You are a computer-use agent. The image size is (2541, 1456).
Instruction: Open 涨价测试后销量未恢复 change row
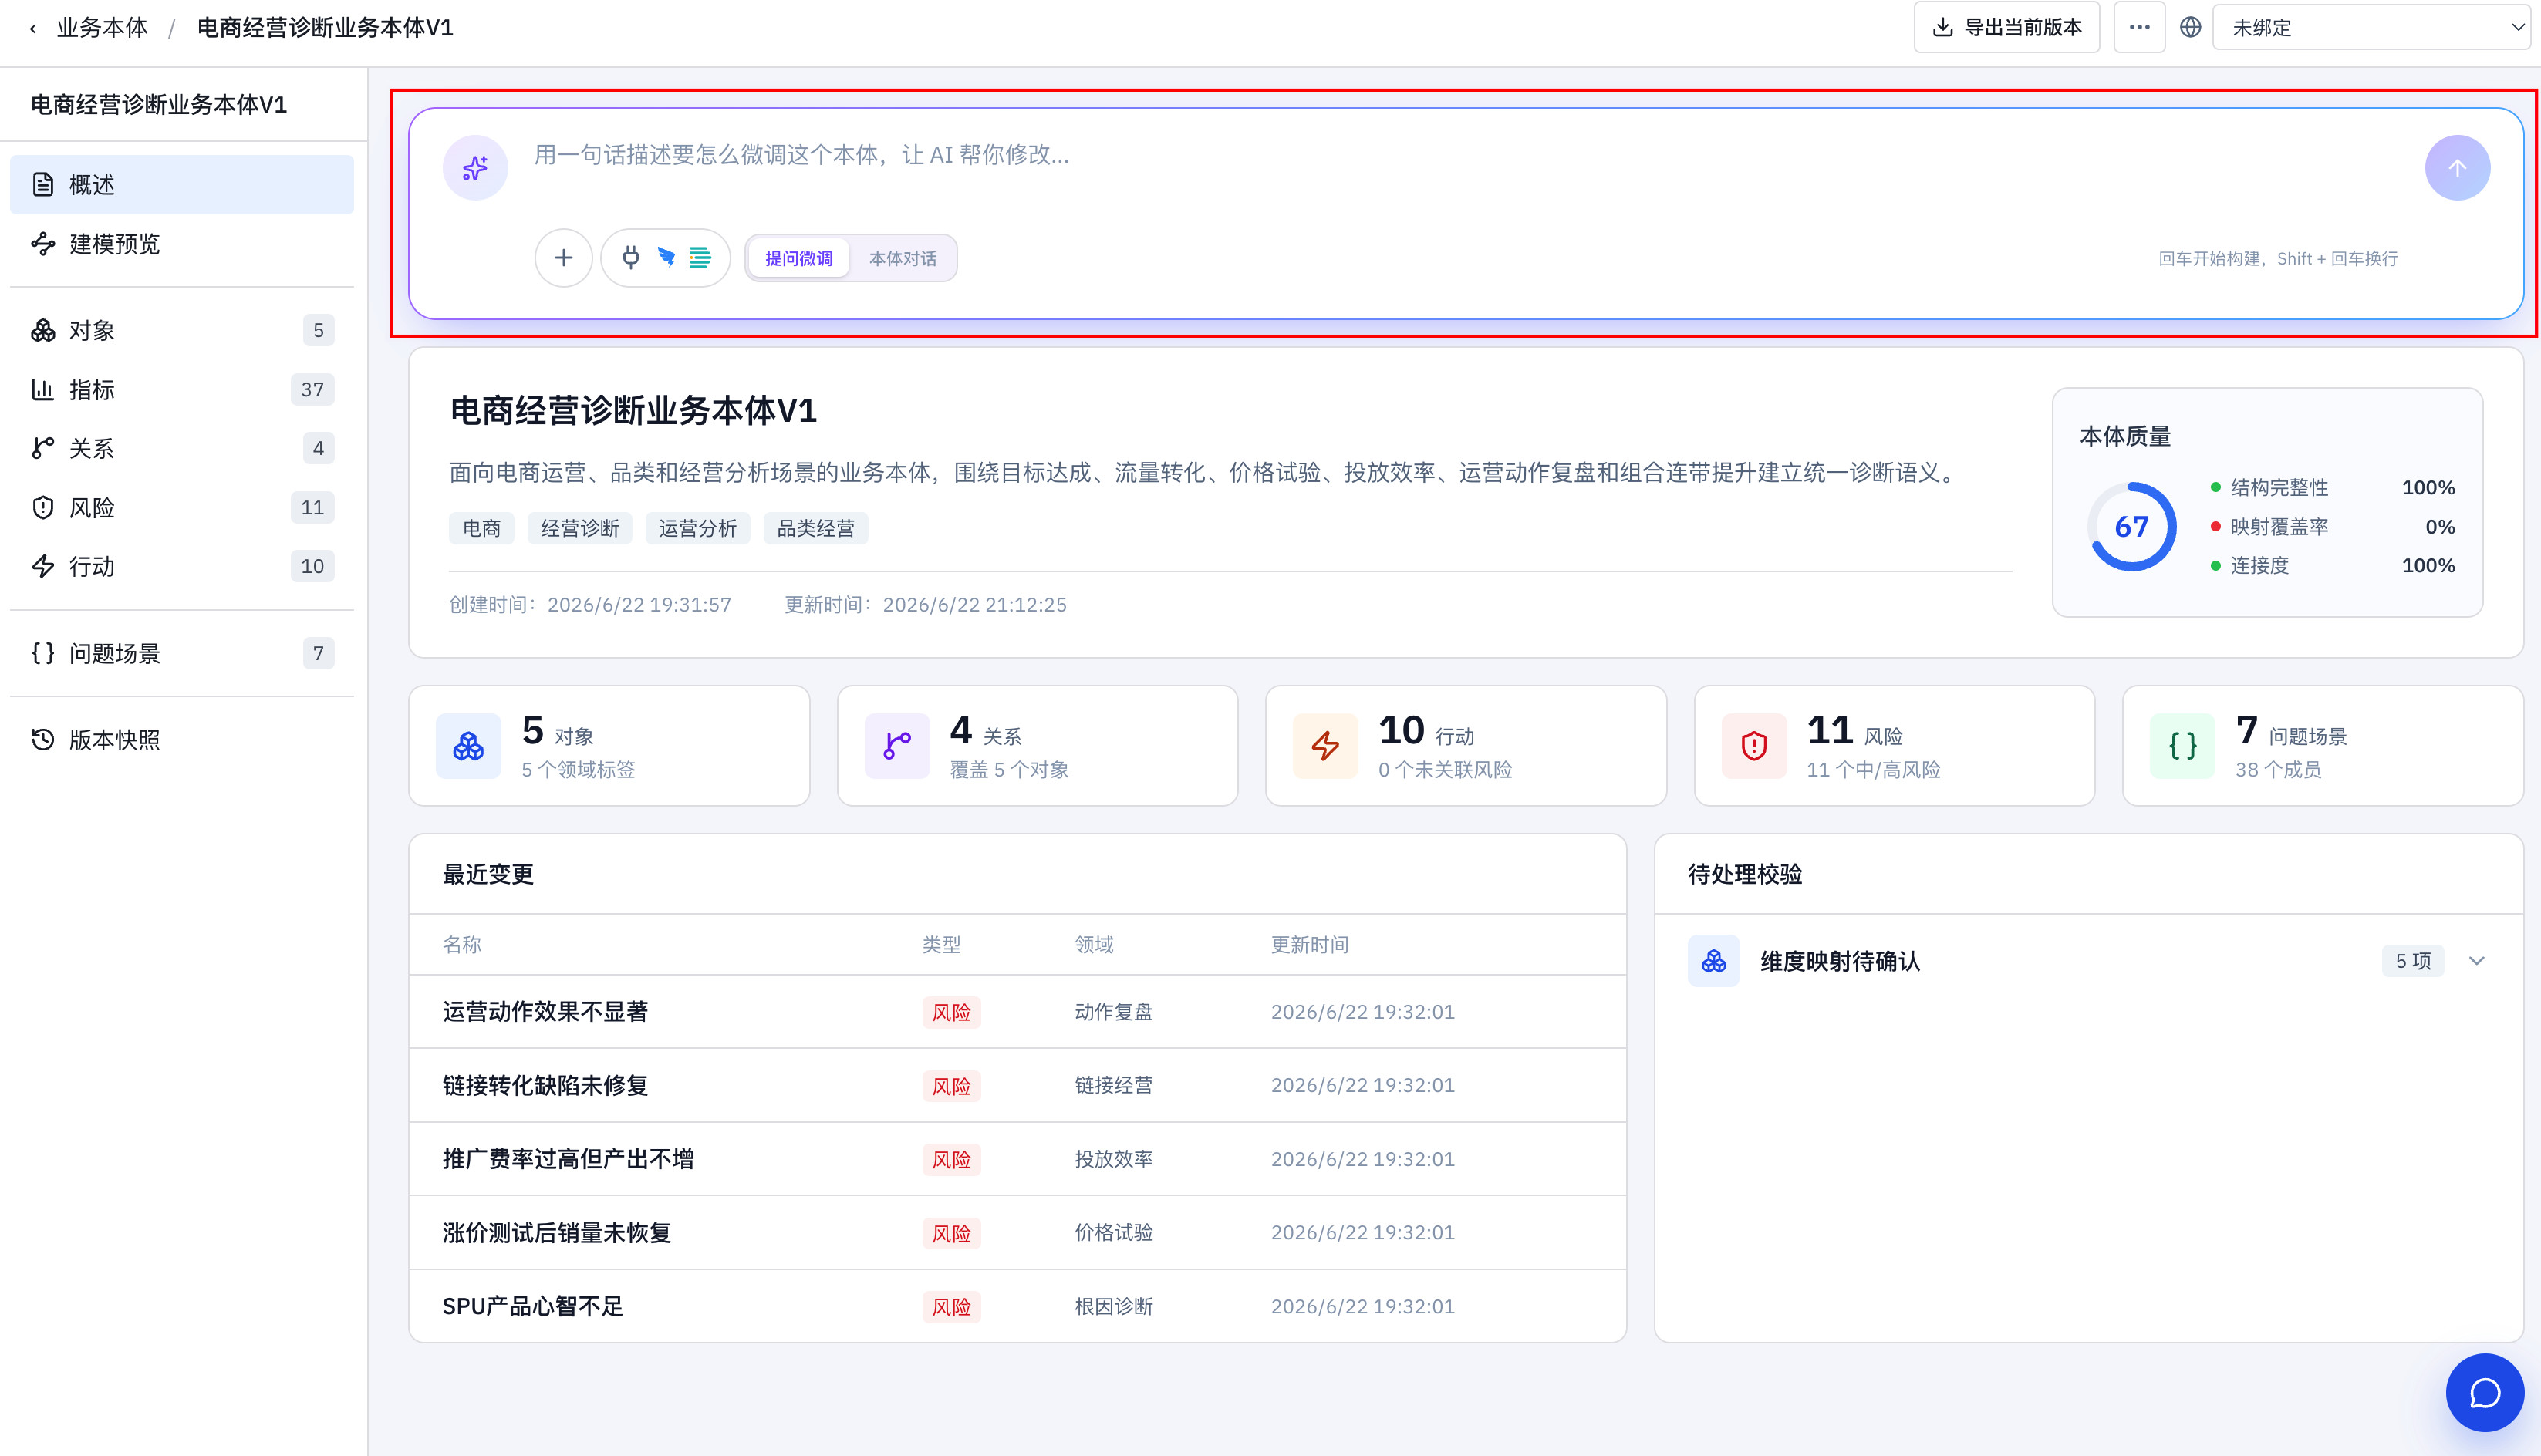click(1017, 1232)
